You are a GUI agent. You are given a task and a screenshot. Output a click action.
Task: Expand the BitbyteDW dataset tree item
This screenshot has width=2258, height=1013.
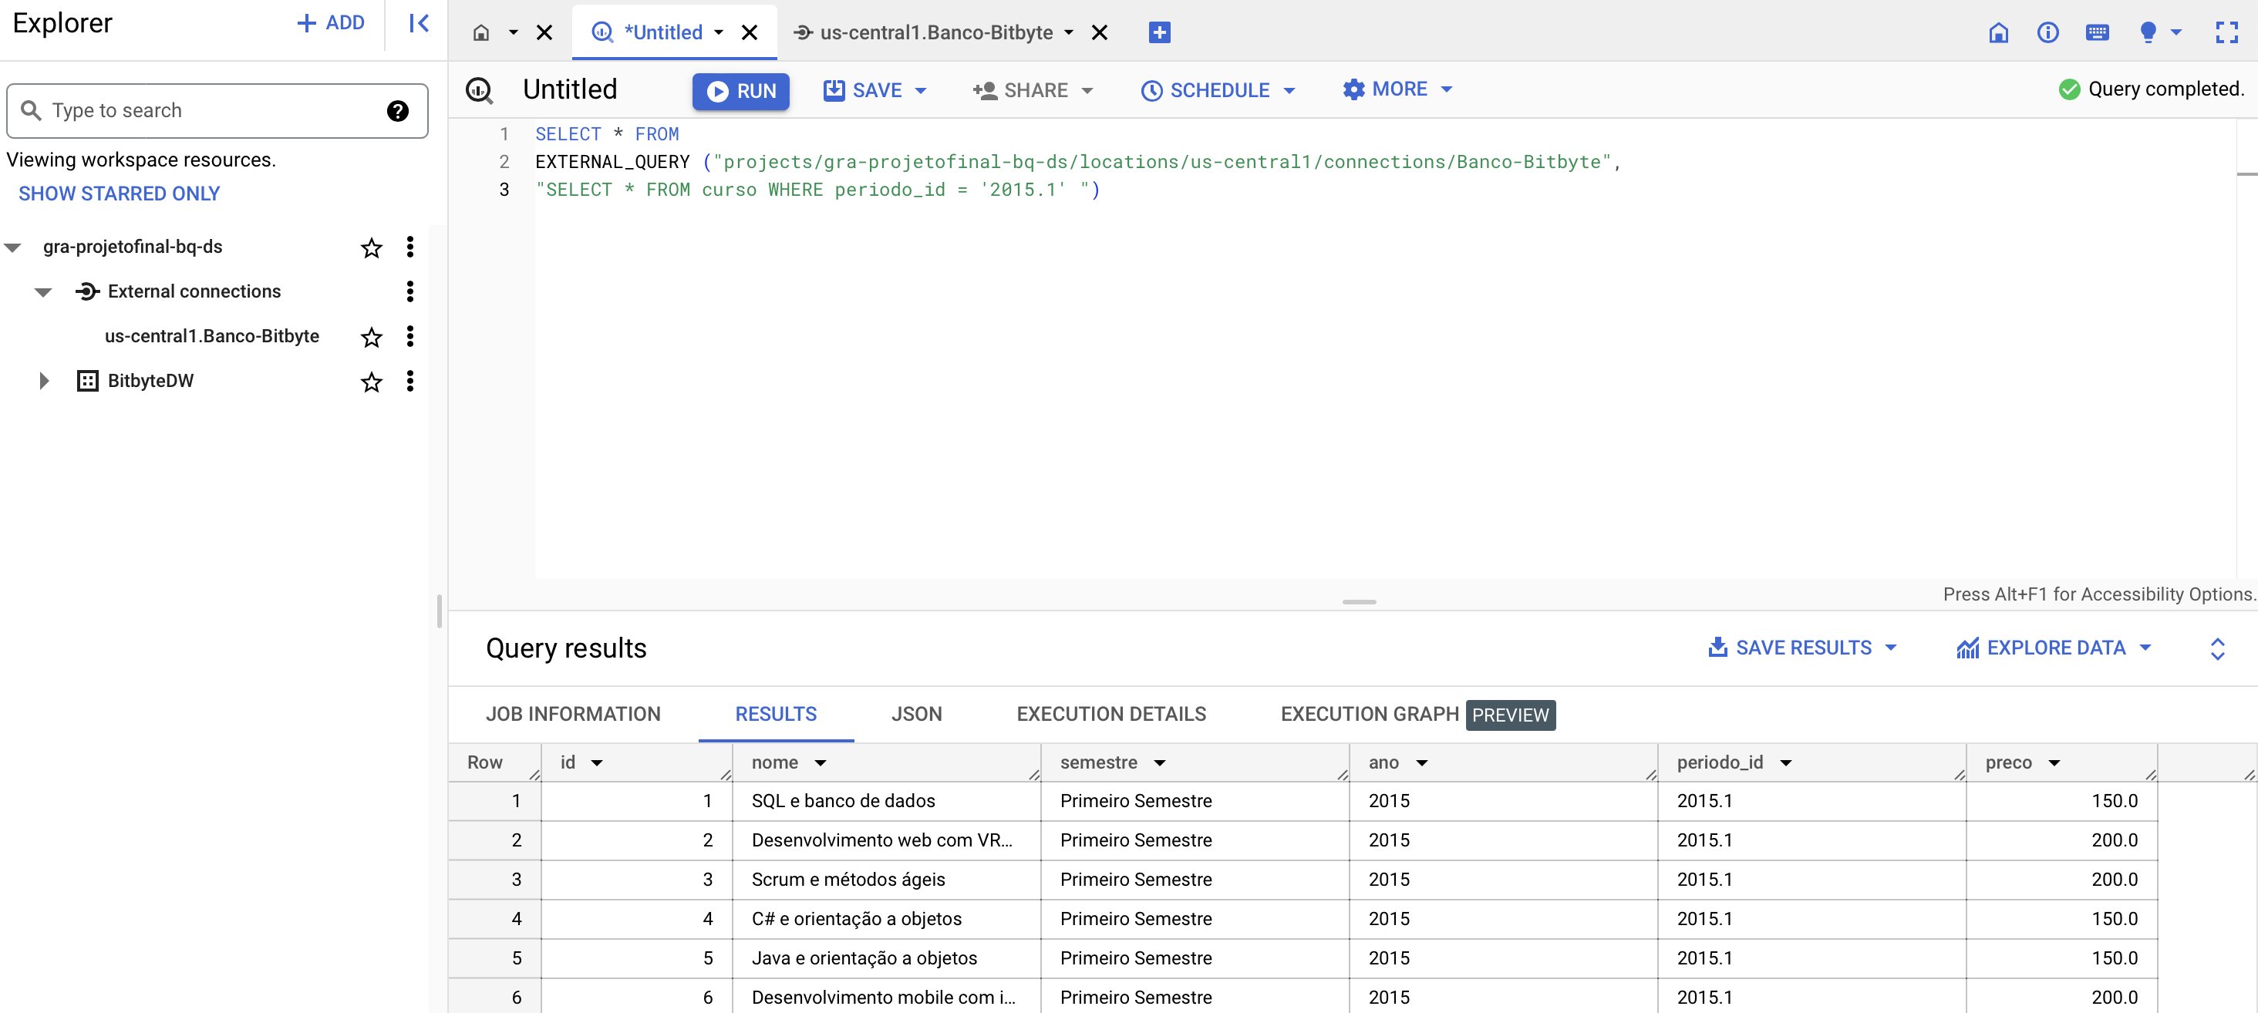[x=42, y=380]
